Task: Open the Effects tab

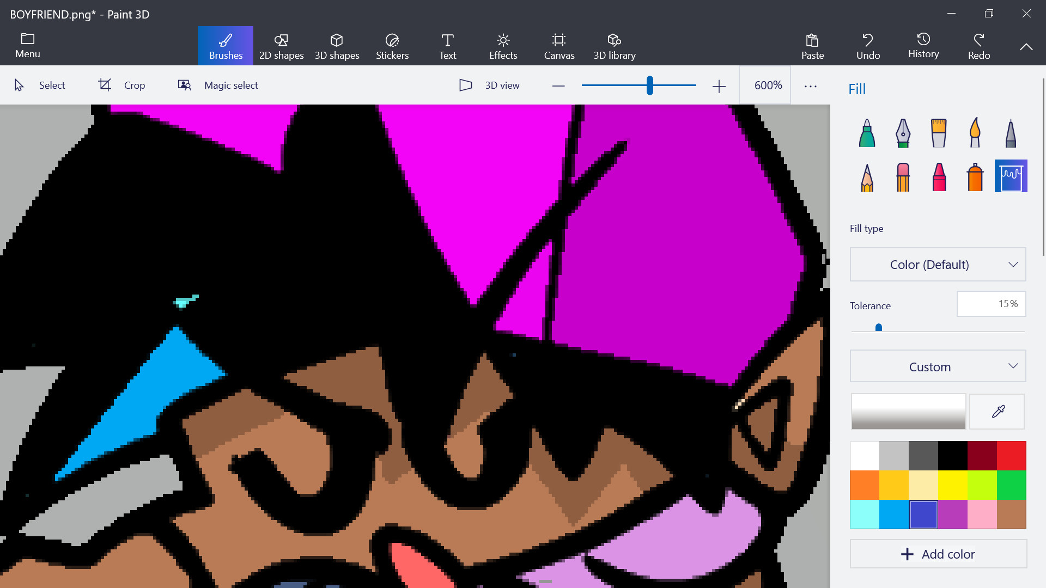Action: click(503, 46)
